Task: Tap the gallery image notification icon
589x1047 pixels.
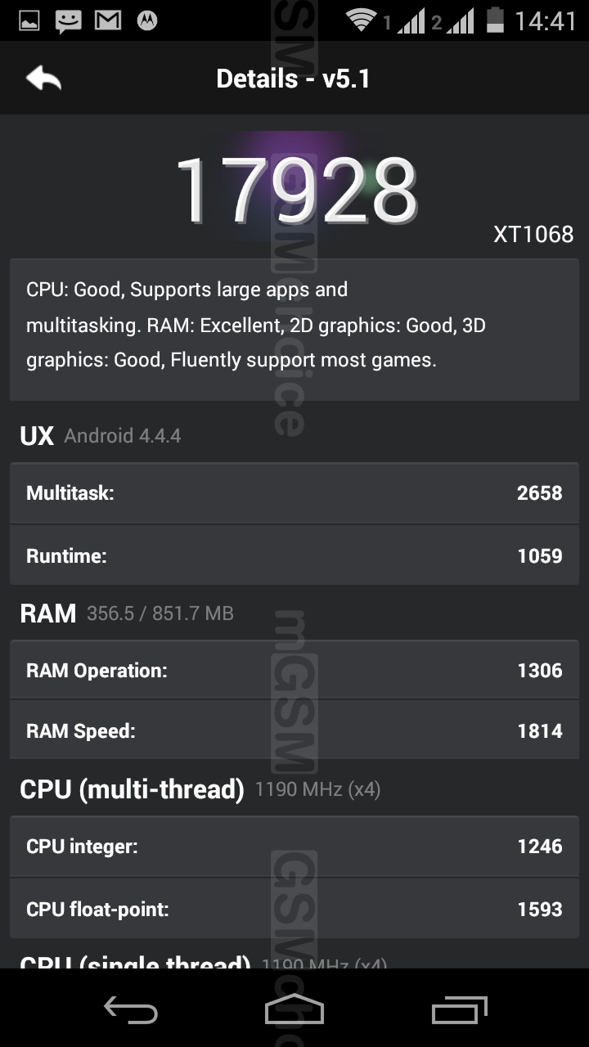Action: (29, 20)
